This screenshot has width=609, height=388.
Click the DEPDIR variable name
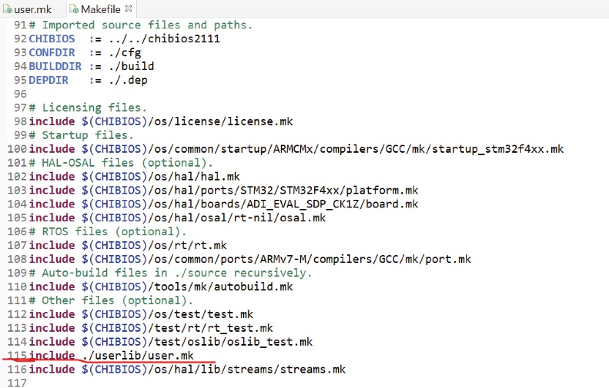48,80
